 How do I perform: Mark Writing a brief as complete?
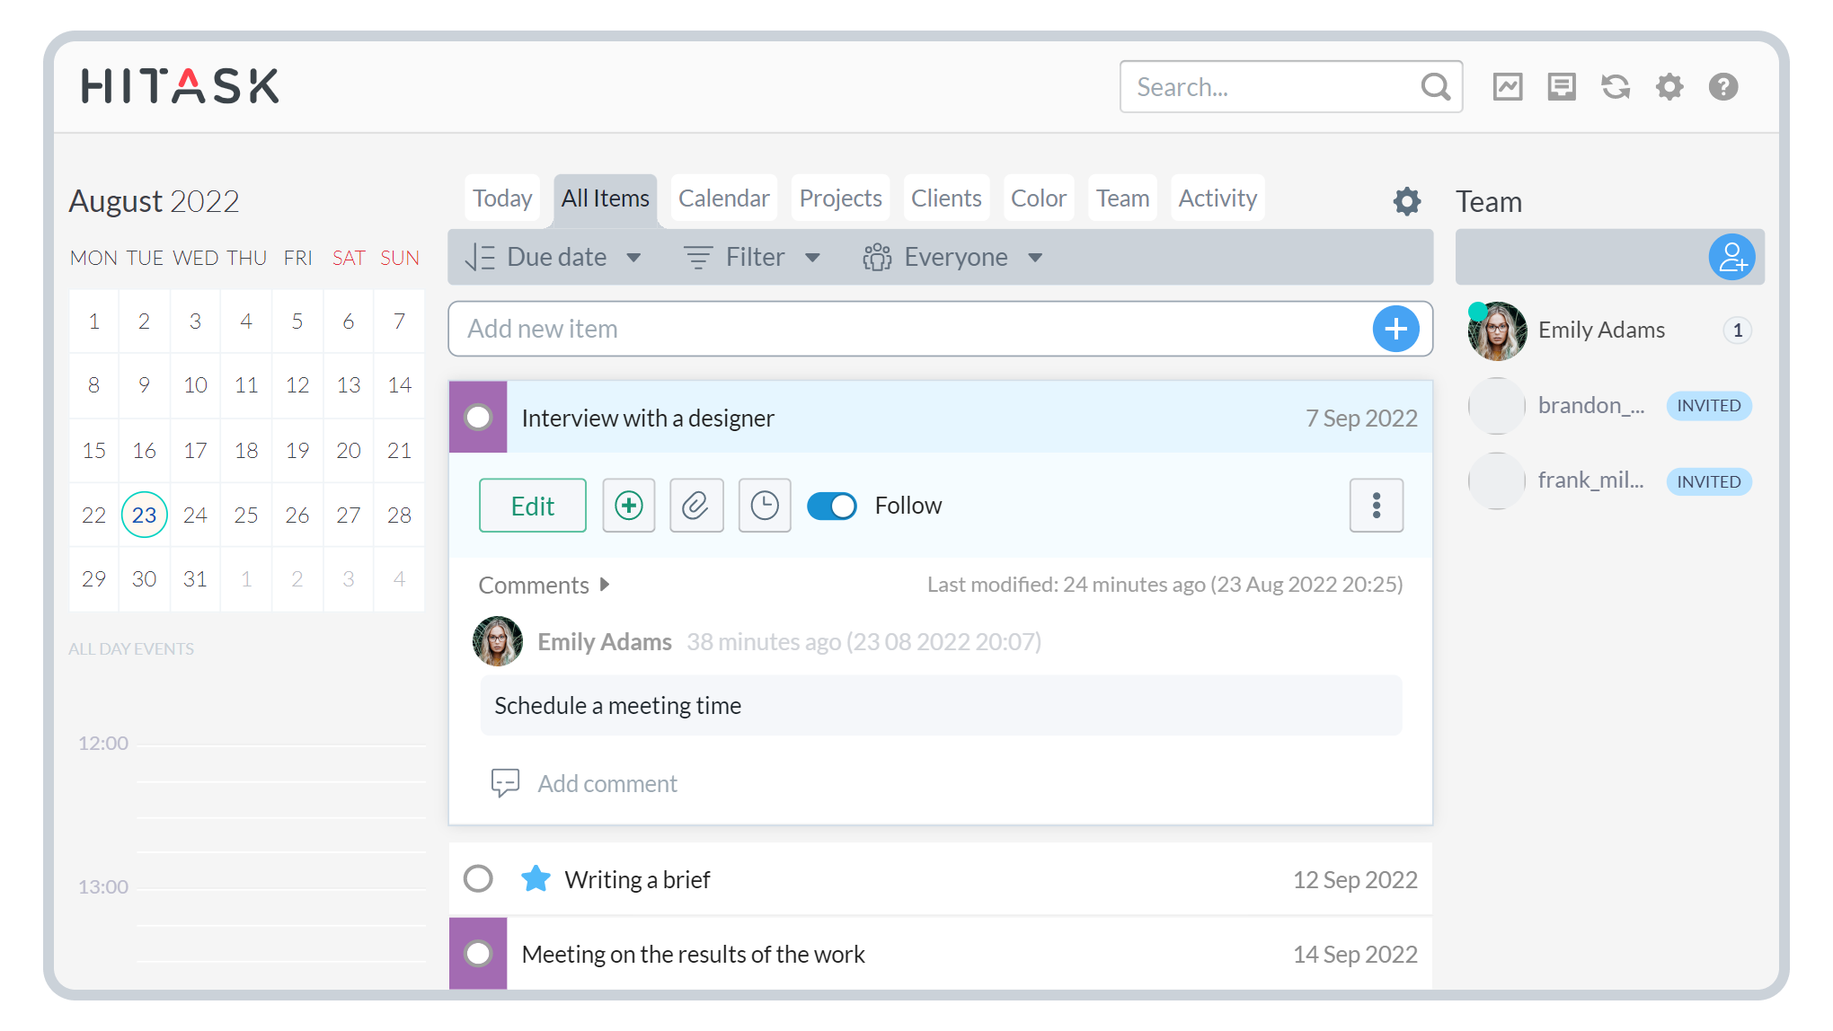coord(478,878)
